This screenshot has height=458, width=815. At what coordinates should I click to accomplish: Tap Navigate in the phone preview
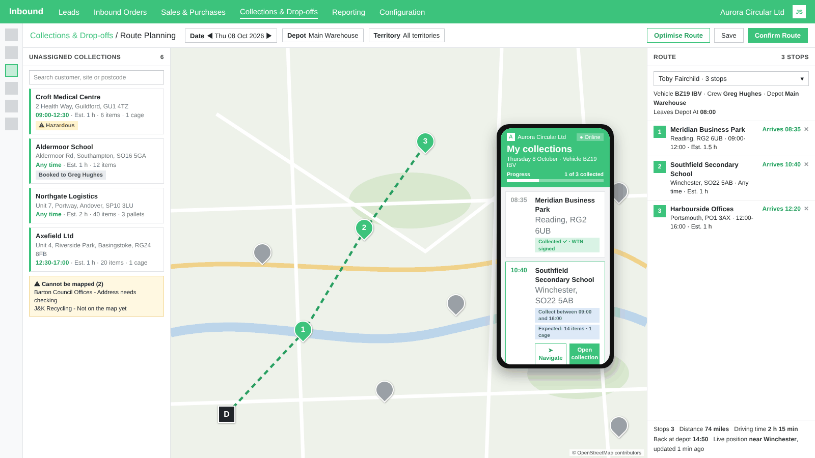coord(551,354)
